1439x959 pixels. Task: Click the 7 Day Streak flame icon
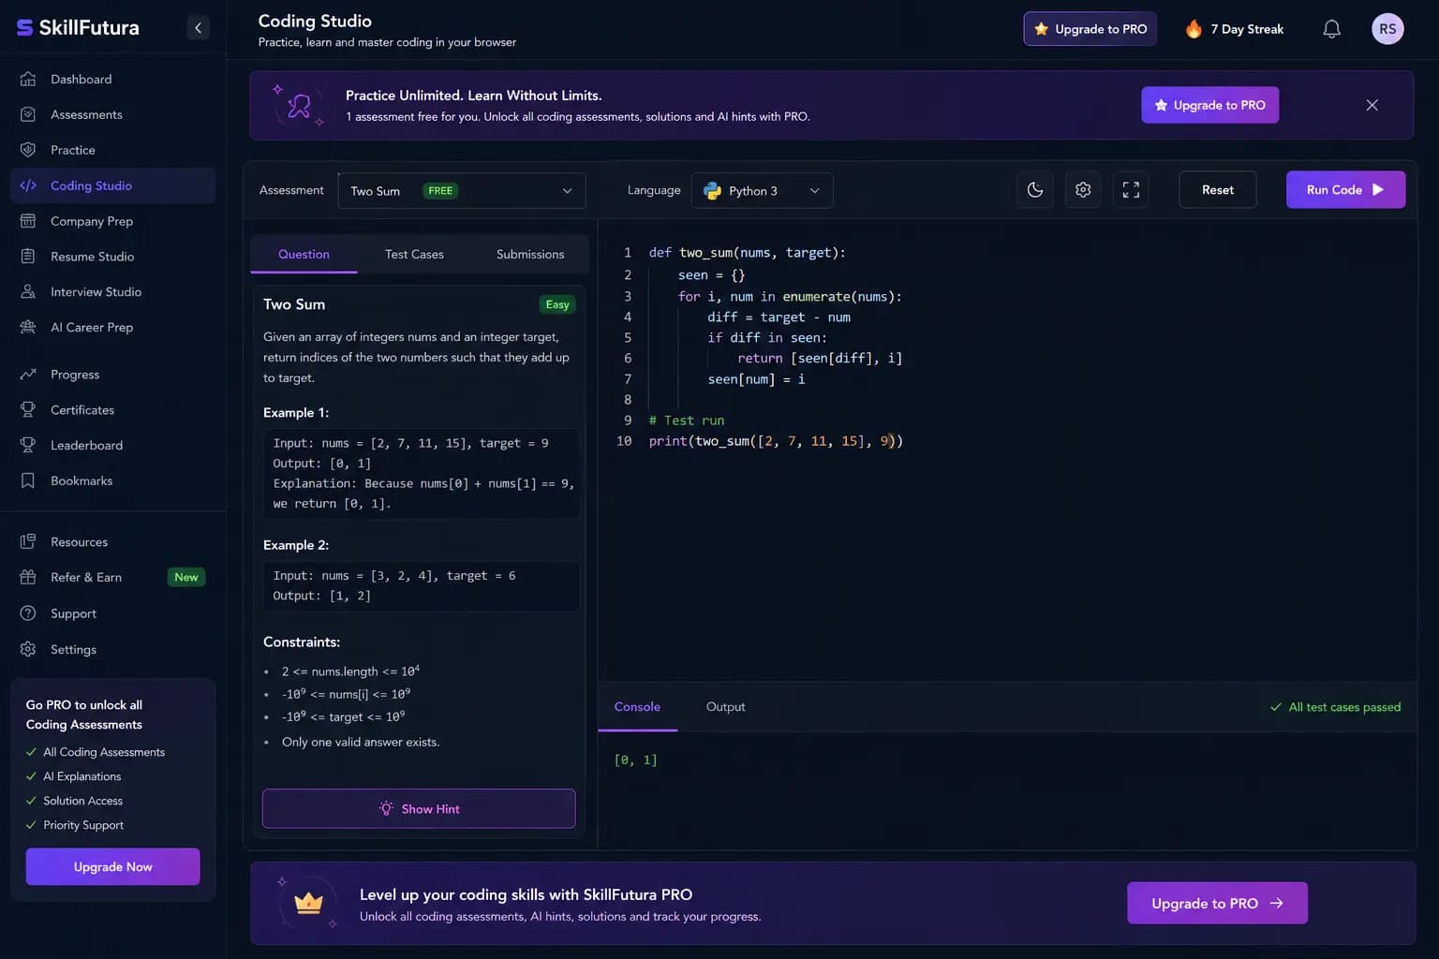1194,29
